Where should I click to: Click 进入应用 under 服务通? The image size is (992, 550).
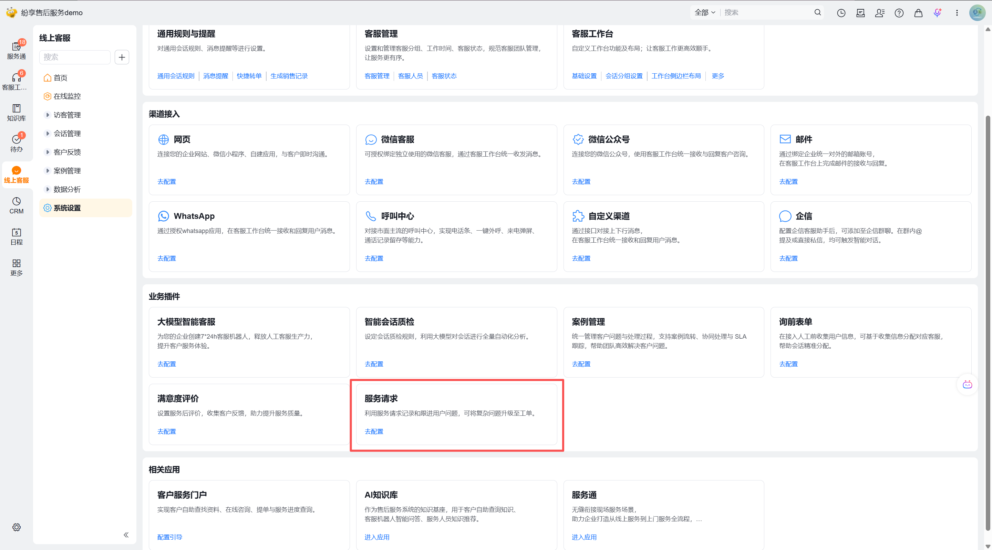pyautogui.click(x=584, y=537)
